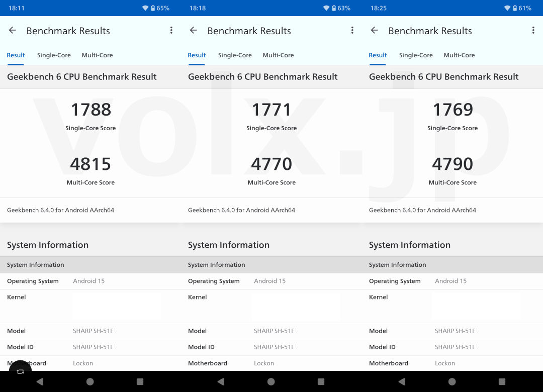Tap Motherboard value Lockon in 18:18 screen

click(x=264, y=363)
